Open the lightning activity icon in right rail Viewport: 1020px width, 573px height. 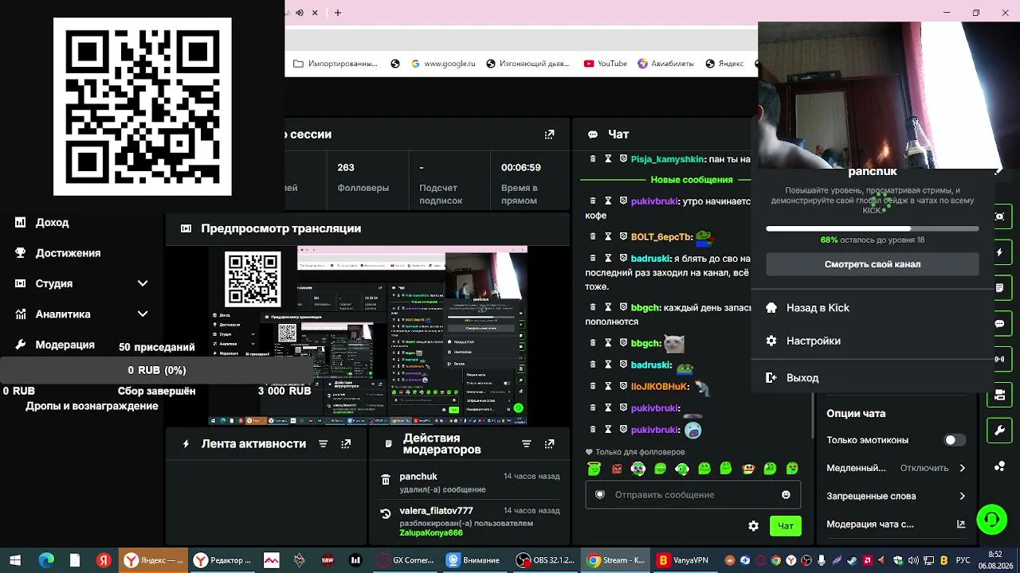(x=999, y=252)
